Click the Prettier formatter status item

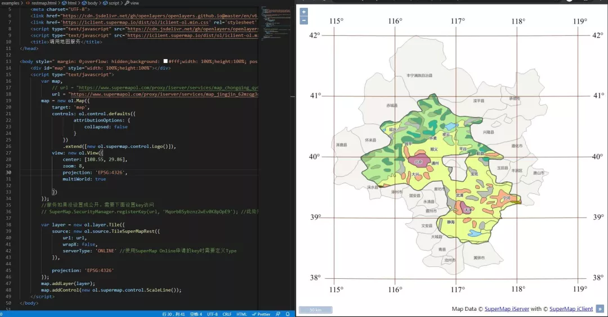(x=261, y=314)
